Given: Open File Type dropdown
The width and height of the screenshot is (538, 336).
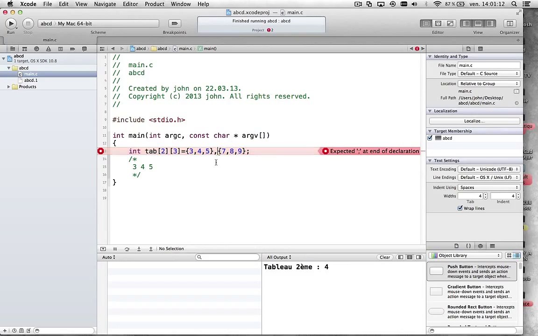Looking at the screenshot, I should tap(489, 74).
